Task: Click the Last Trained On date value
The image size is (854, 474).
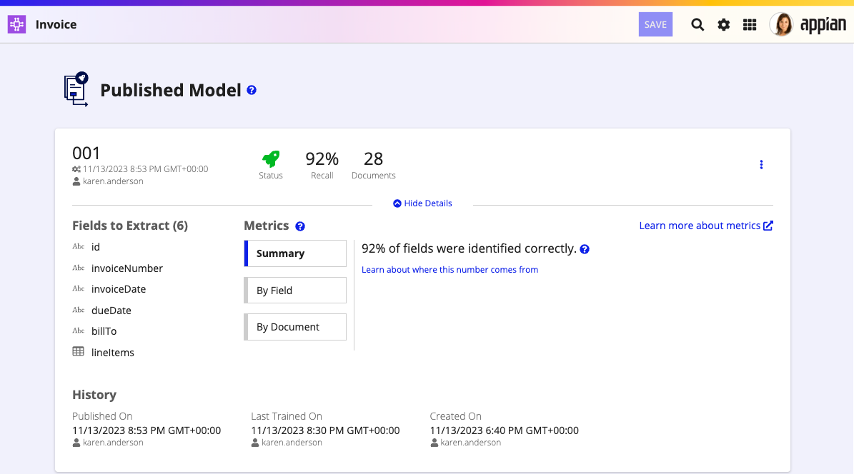Action: pyautogui.click(x=325, y=430)
